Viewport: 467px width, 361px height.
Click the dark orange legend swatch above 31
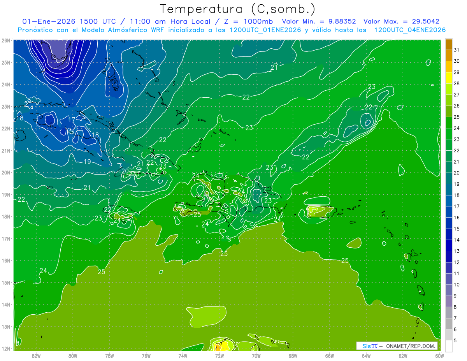point(448,44)
